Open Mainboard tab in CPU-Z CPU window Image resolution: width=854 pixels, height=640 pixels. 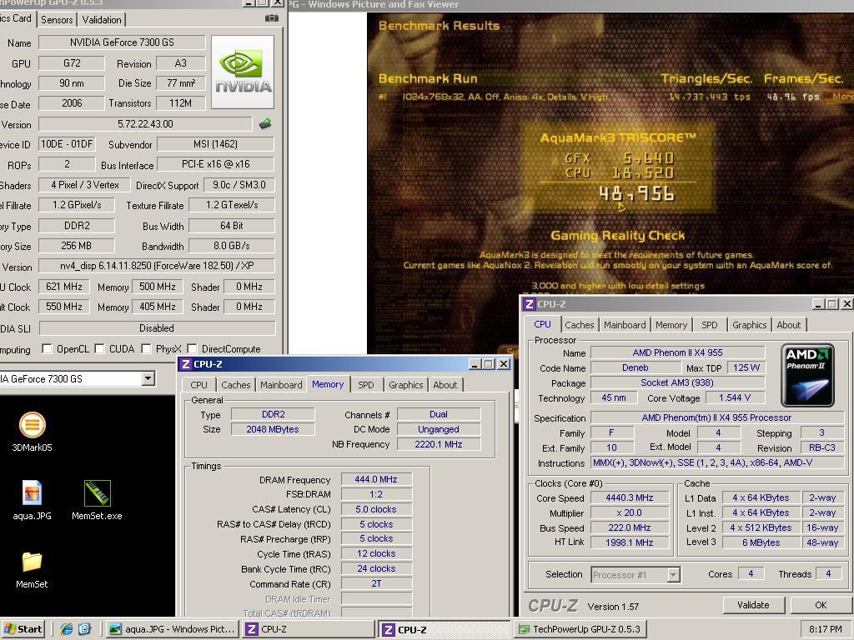tap(625, 325)
